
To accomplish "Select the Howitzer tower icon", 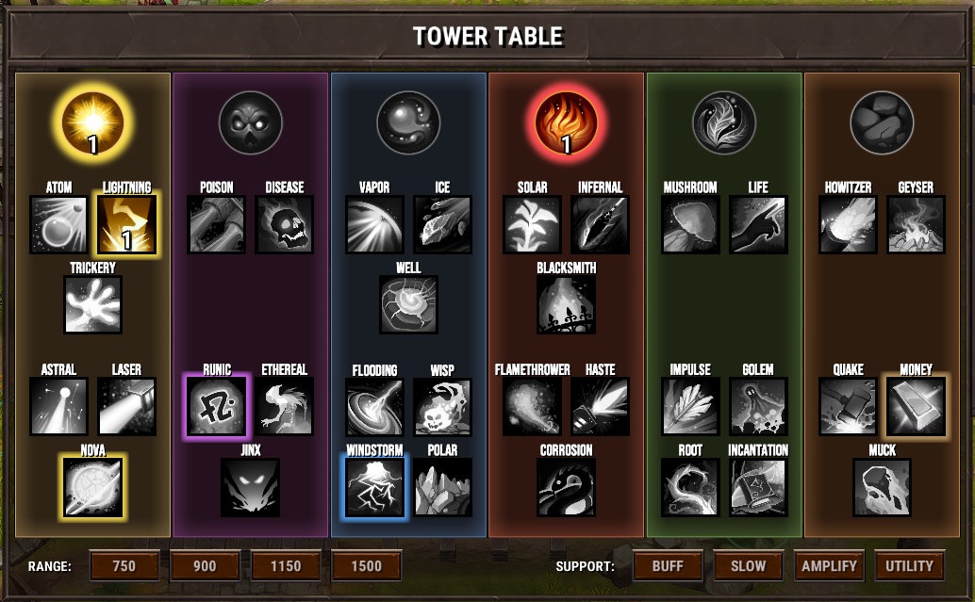I will pyautogui.click(x=848, y=224).
